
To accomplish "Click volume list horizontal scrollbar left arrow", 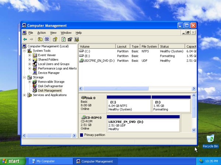I will 81,88.
